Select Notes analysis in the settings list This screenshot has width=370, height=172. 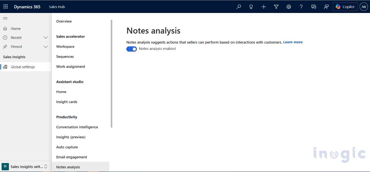pyautogui.click(x=80, y=167)
